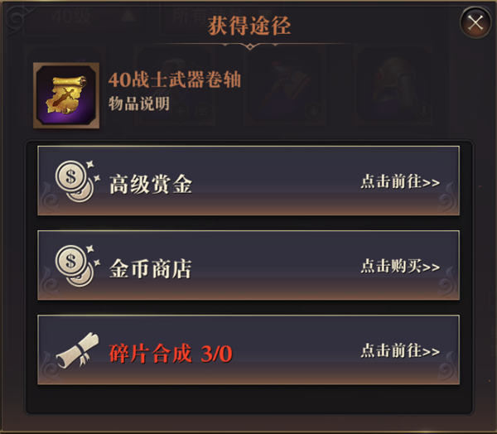Click the golden weapon scroll item icon
Viewport: 497px width, 434px height.
tap(66, 95)
